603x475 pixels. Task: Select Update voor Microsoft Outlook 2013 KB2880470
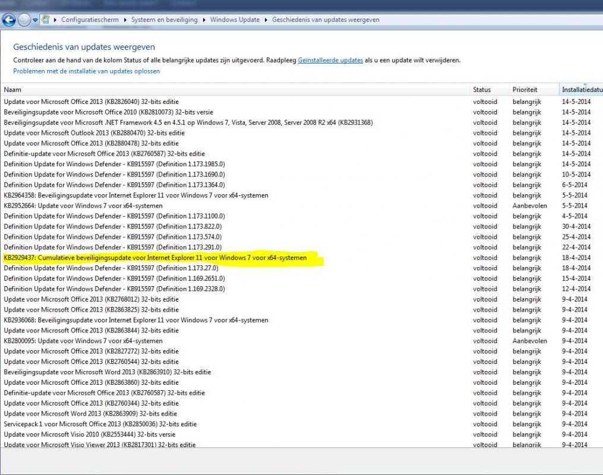[94, 133]
